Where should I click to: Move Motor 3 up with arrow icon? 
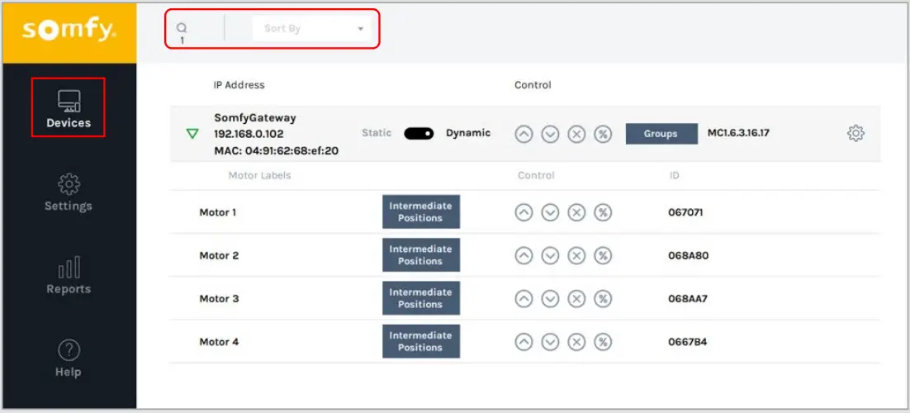[524, 298]
